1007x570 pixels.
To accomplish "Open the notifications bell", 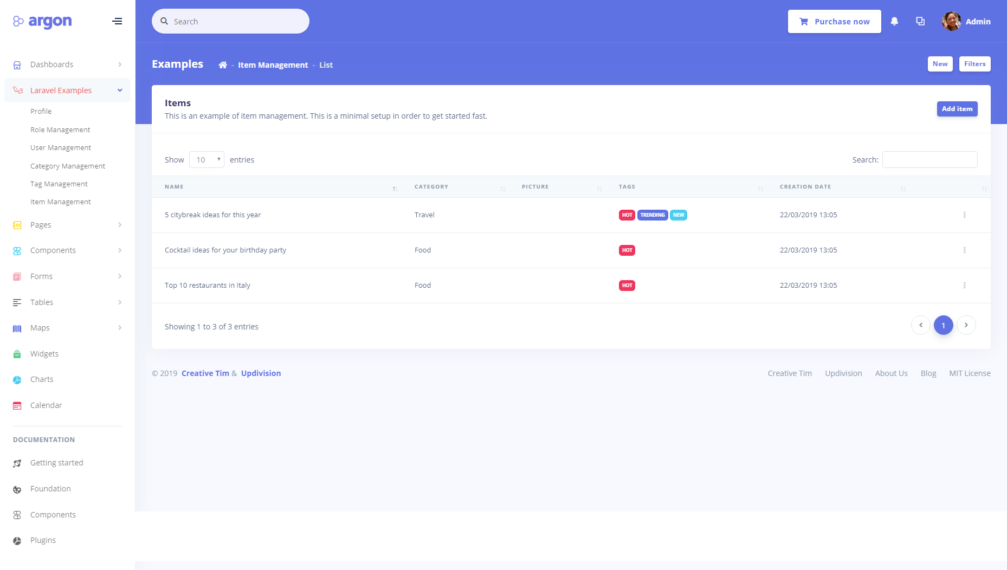I will point(894,22).
